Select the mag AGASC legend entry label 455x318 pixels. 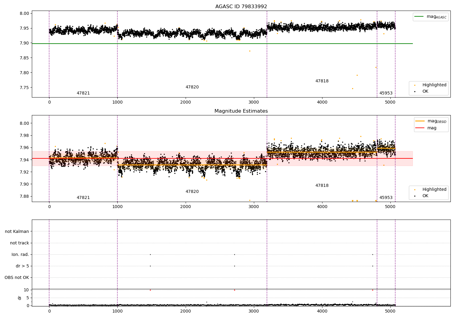pos(436,17)
